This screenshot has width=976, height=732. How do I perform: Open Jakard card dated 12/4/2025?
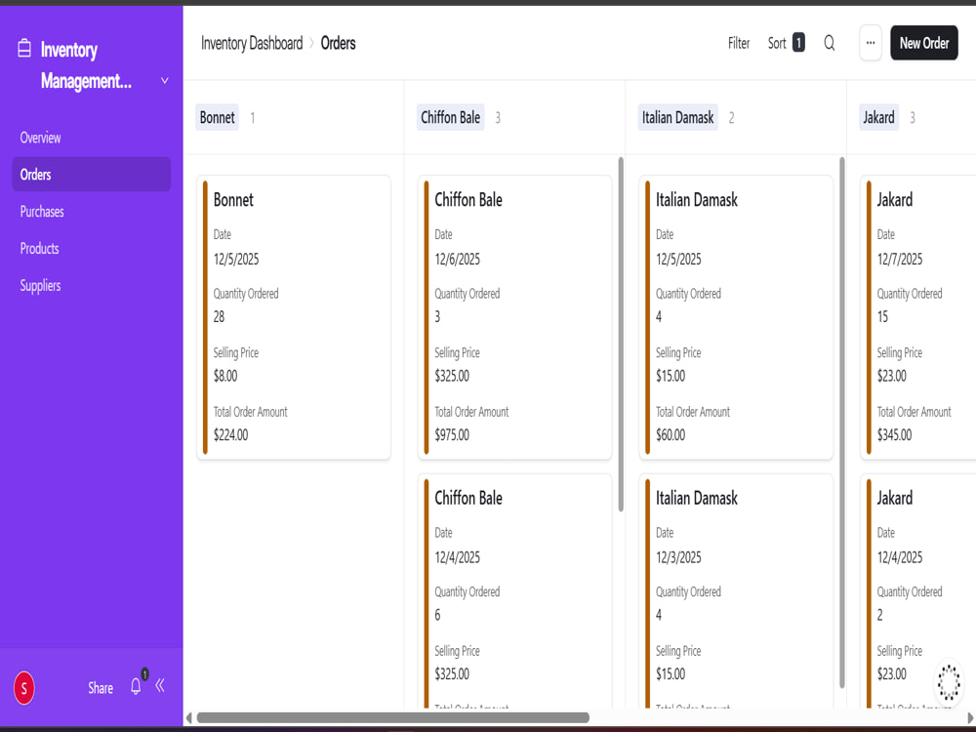918,591
